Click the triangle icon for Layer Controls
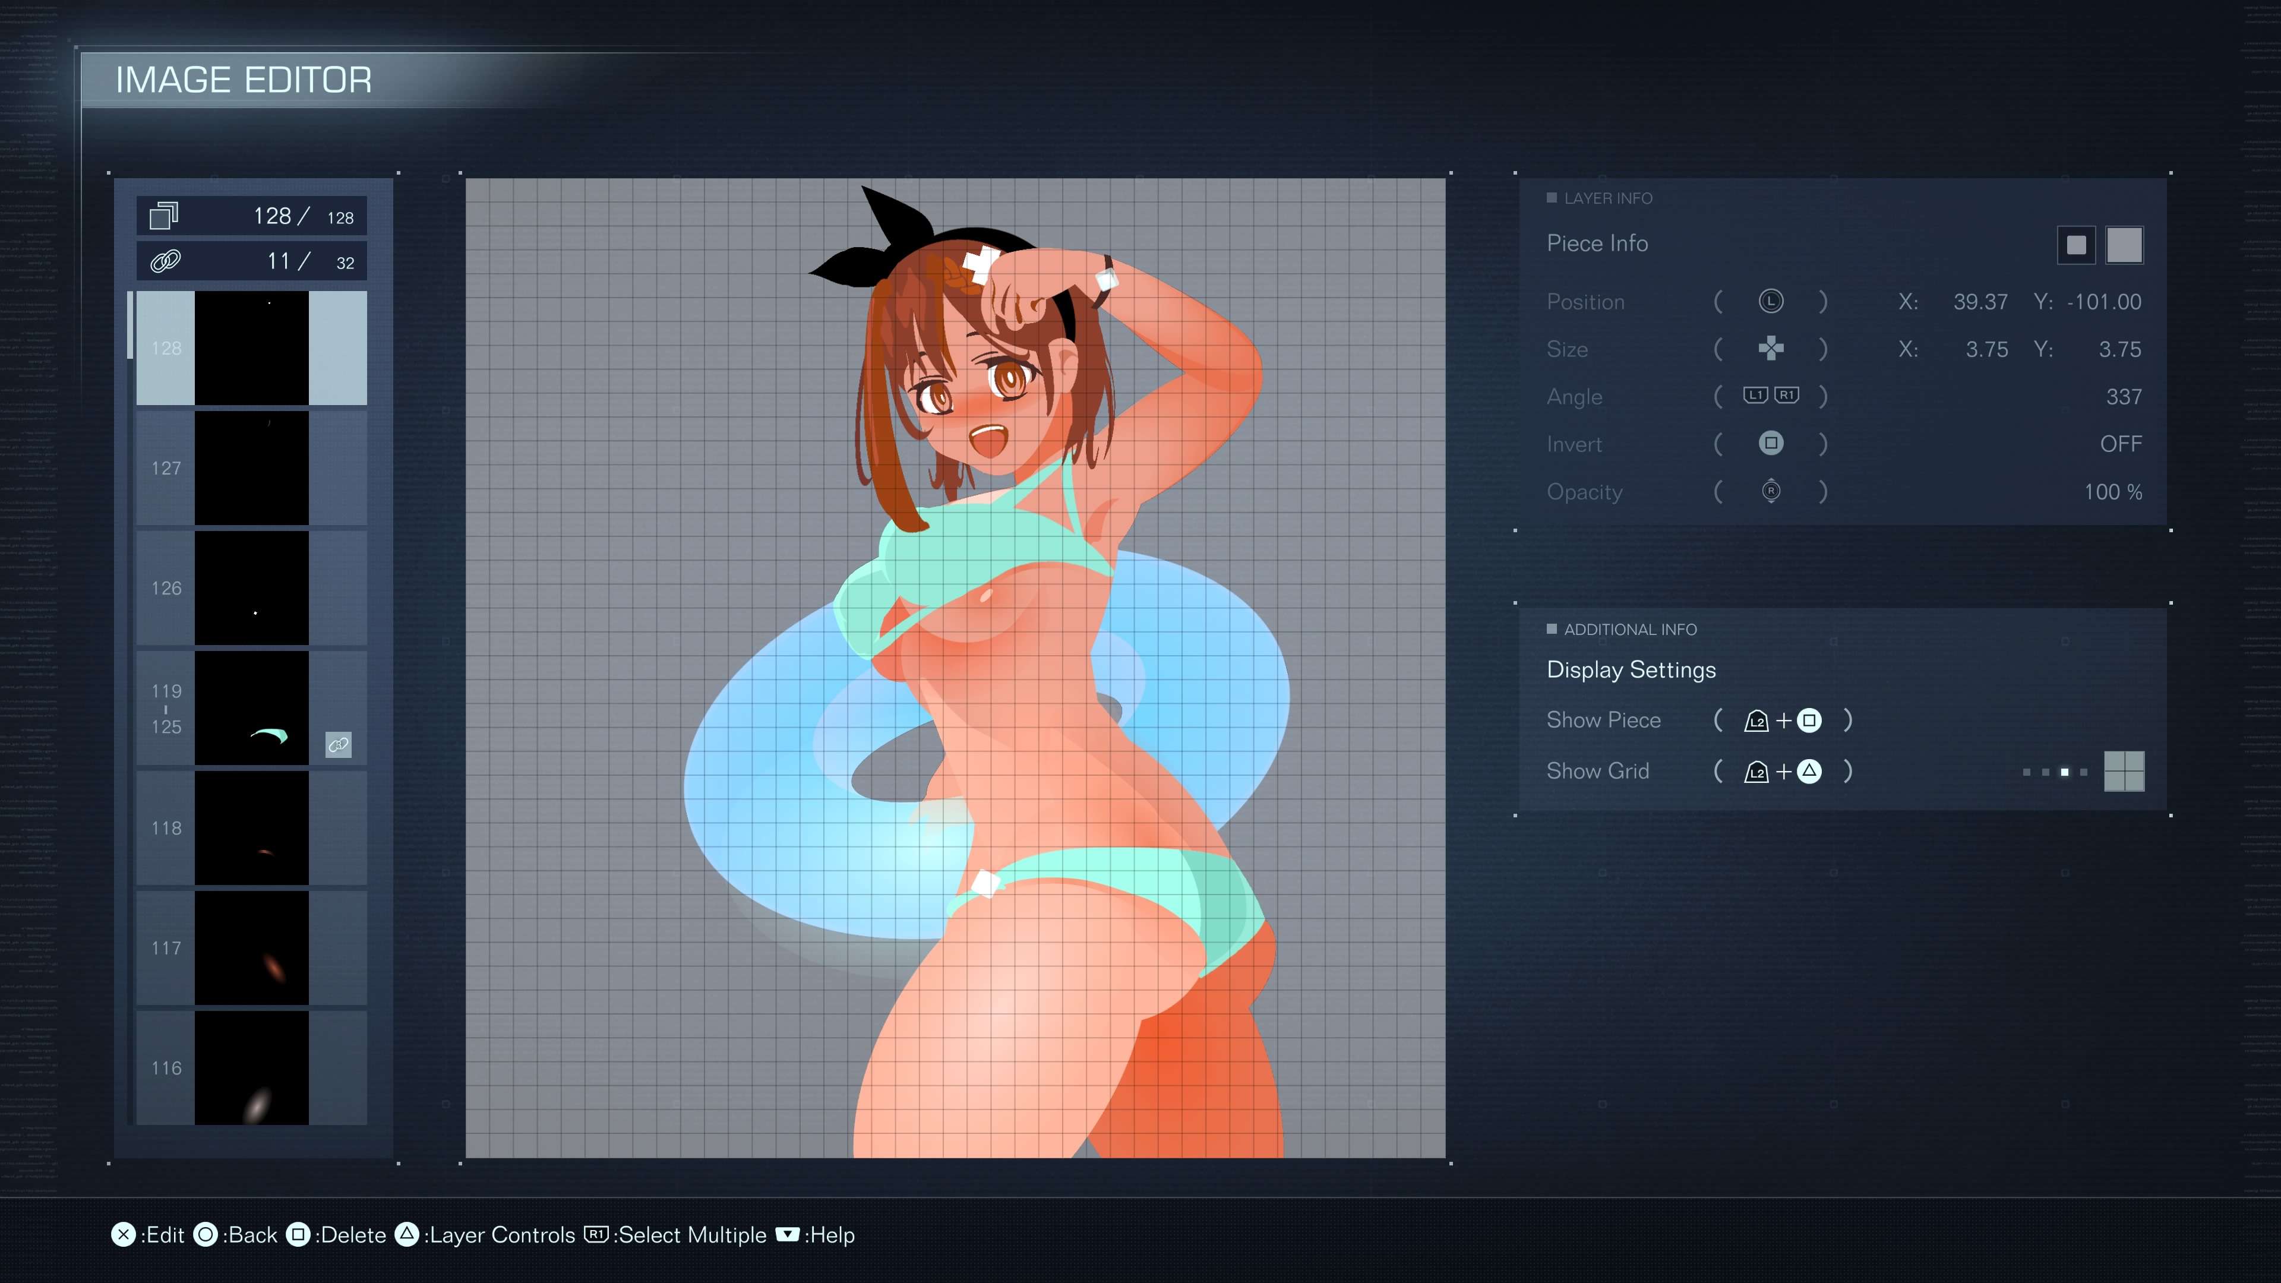 click(406, 1235)
